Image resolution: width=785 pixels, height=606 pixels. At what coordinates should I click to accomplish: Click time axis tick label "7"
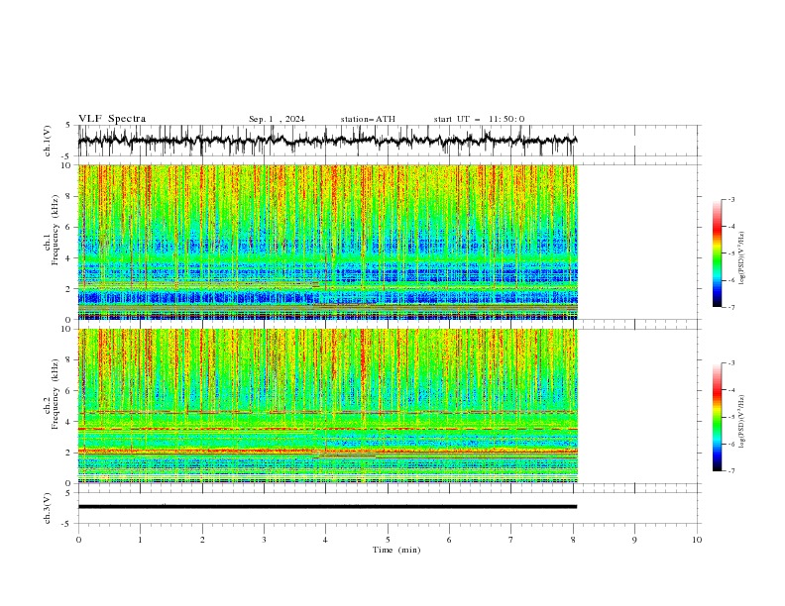click(511, 540)
